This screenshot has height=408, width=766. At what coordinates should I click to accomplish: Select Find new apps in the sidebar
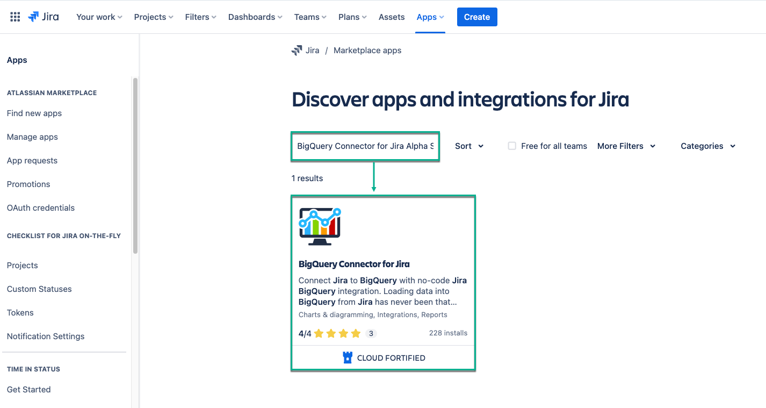(34, 113)
